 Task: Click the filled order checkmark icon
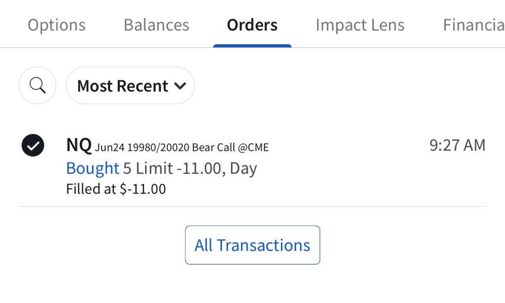[x=33, y=145]
